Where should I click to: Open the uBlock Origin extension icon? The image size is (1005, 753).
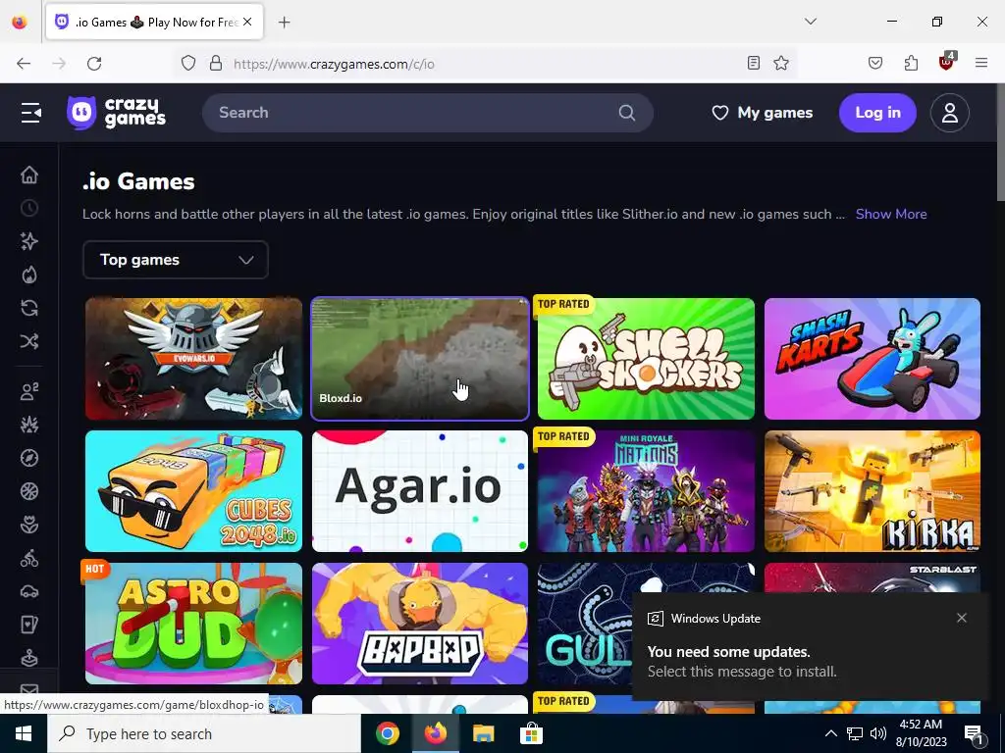947,62
